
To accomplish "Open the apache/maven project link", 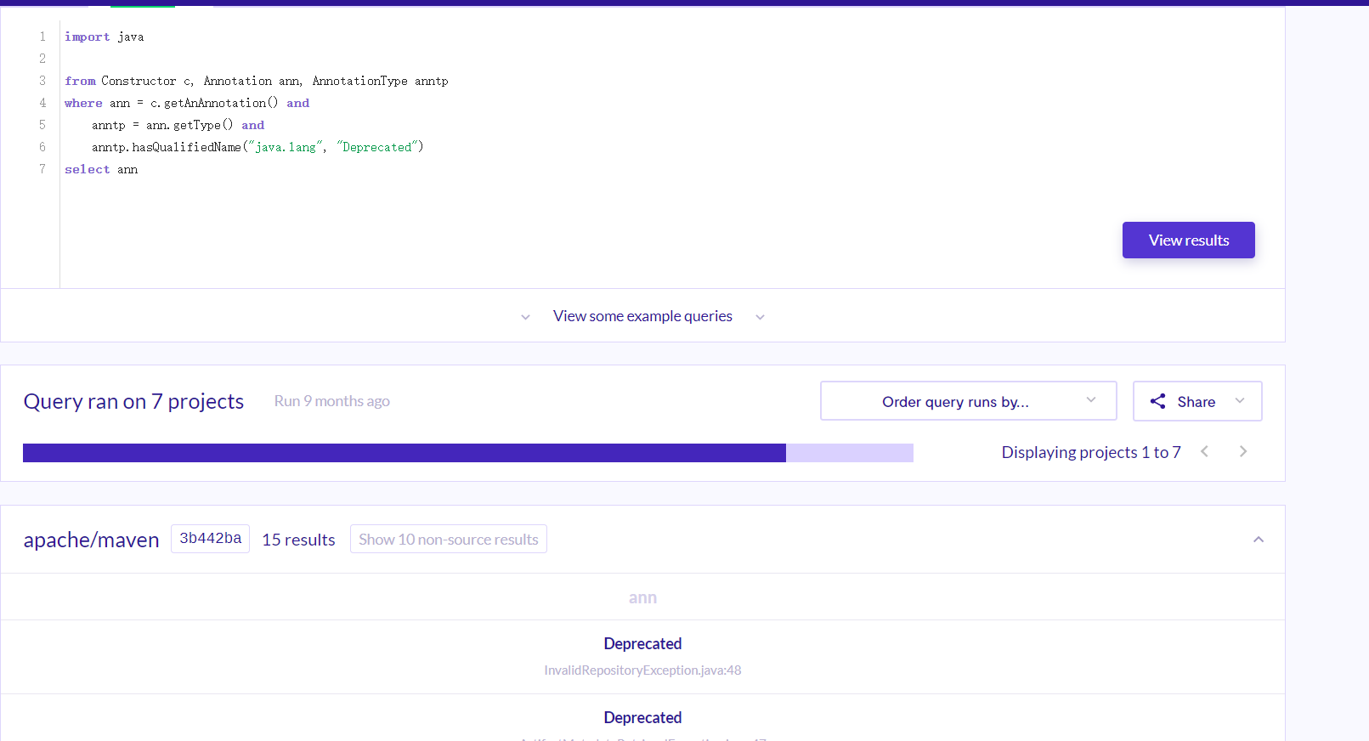I will 91,540.
